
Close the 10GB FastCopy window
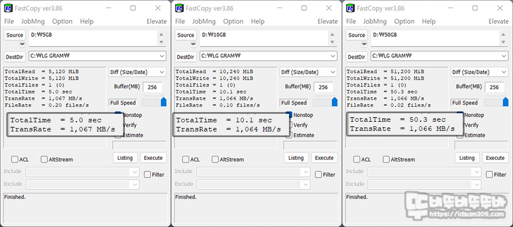click(329, 8)
